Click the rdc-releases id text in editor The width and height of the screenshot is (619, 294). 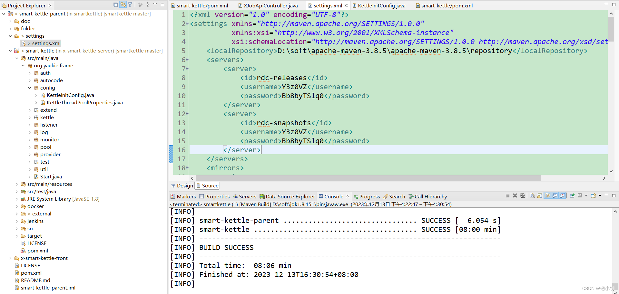pos(282,78)
